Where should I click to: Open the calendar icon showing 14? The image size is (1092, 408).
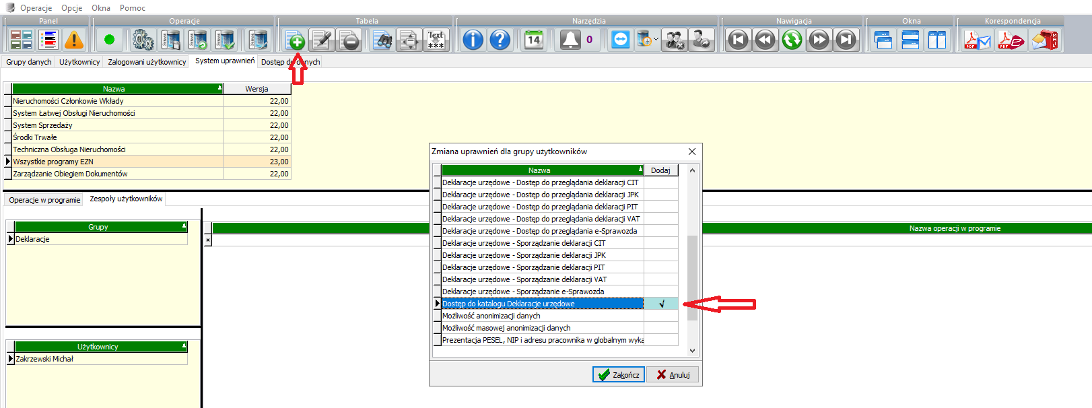pos(533,40)
